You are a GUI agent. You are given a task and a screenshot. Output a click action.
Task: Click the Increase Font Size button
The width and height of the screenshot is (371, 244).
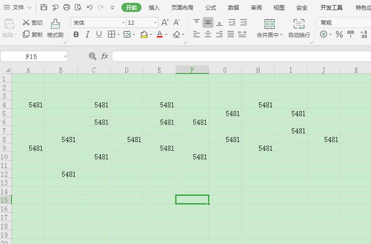[165, 23]
